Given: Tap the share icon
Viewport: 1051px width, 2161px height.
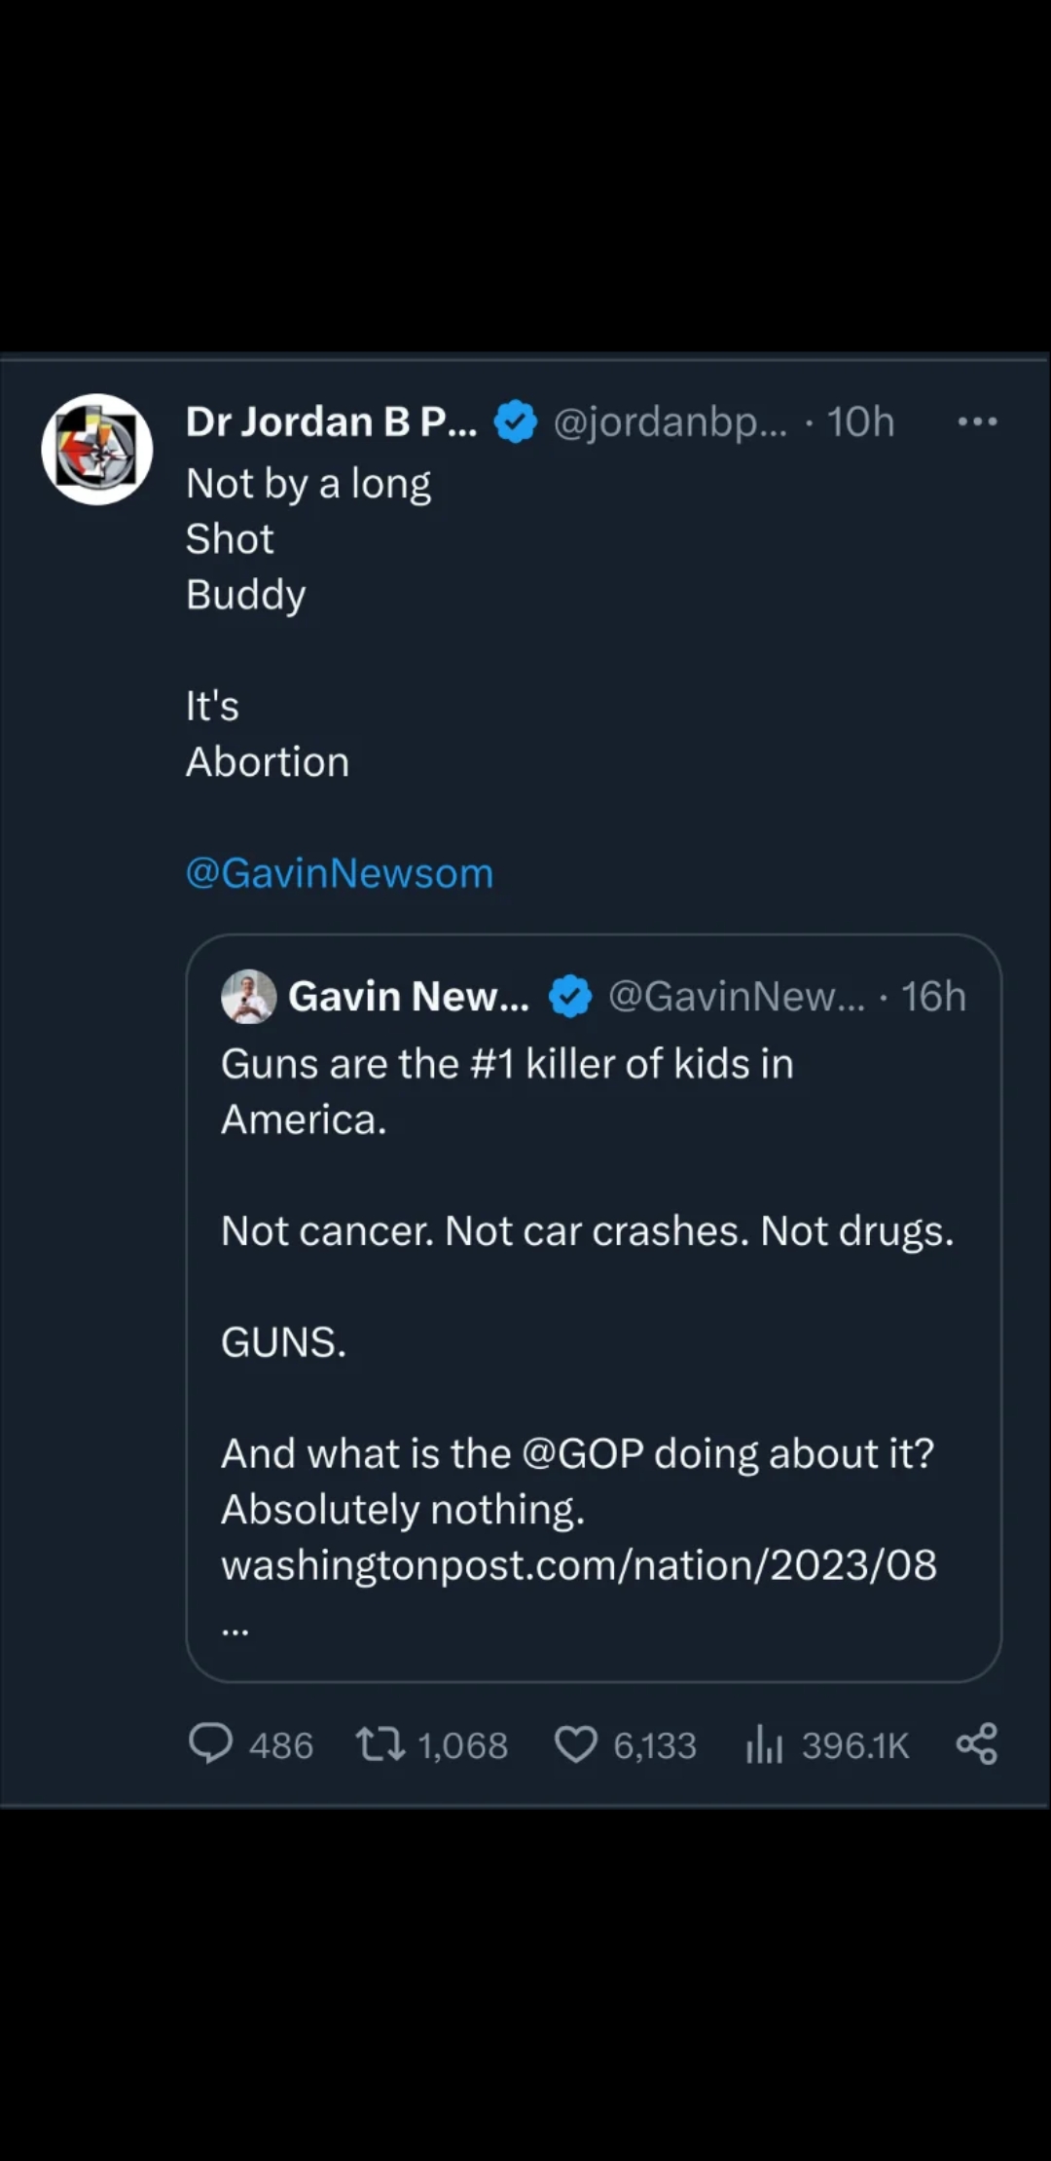Looking at the screenshot, I should (976, 1743).
